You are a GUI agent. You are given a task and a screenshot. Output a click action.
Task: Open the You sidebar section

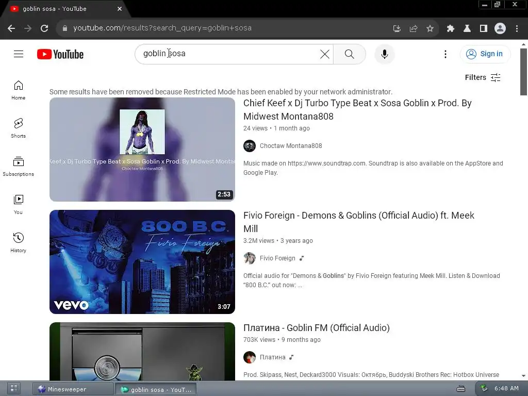coord(18,204)
